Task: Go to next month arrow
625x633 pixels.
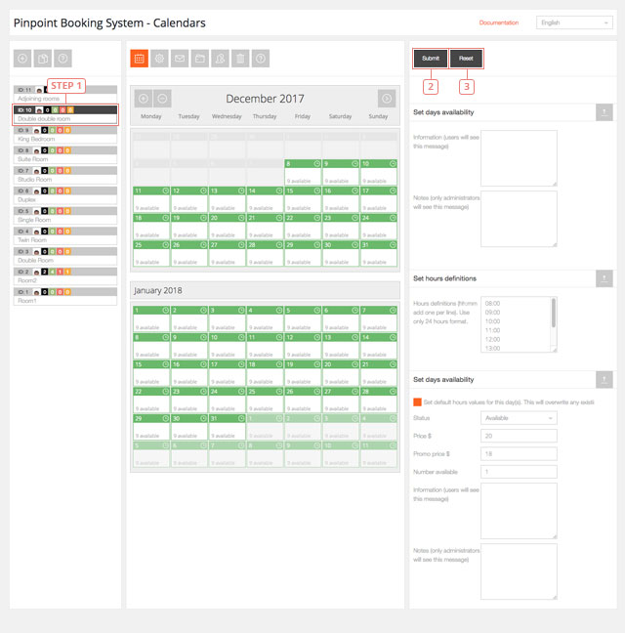Action: click(387, 98)
